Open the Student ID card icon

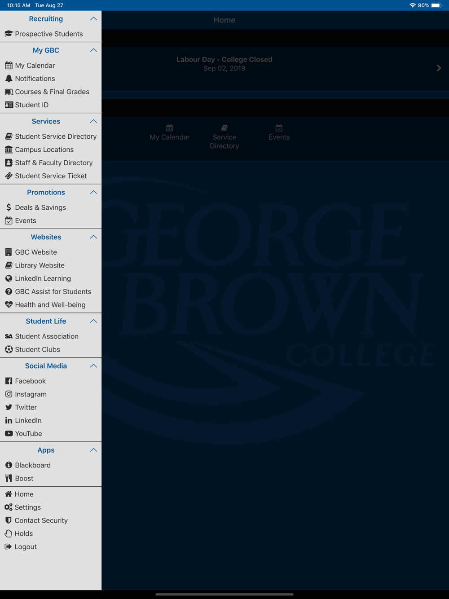[9, 105]
